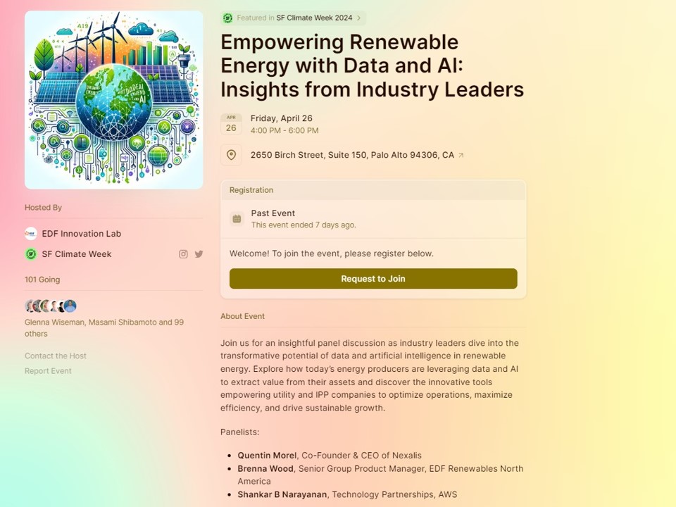
Task: Click Contact the Host
Action: tap(55, 356)
